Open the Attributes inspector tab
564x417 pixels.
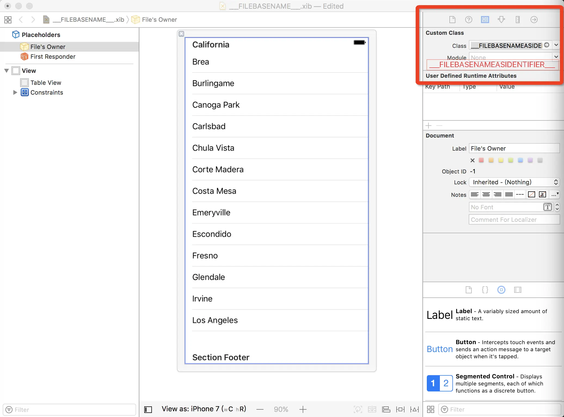pyautogui.click(x=501, y=20)
